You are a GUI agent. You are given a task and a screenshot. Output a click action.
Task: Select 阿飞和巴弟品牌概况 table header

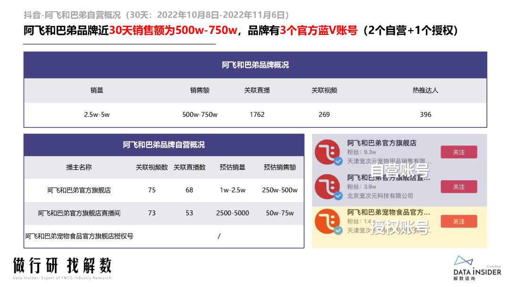[x=255, y=65]
